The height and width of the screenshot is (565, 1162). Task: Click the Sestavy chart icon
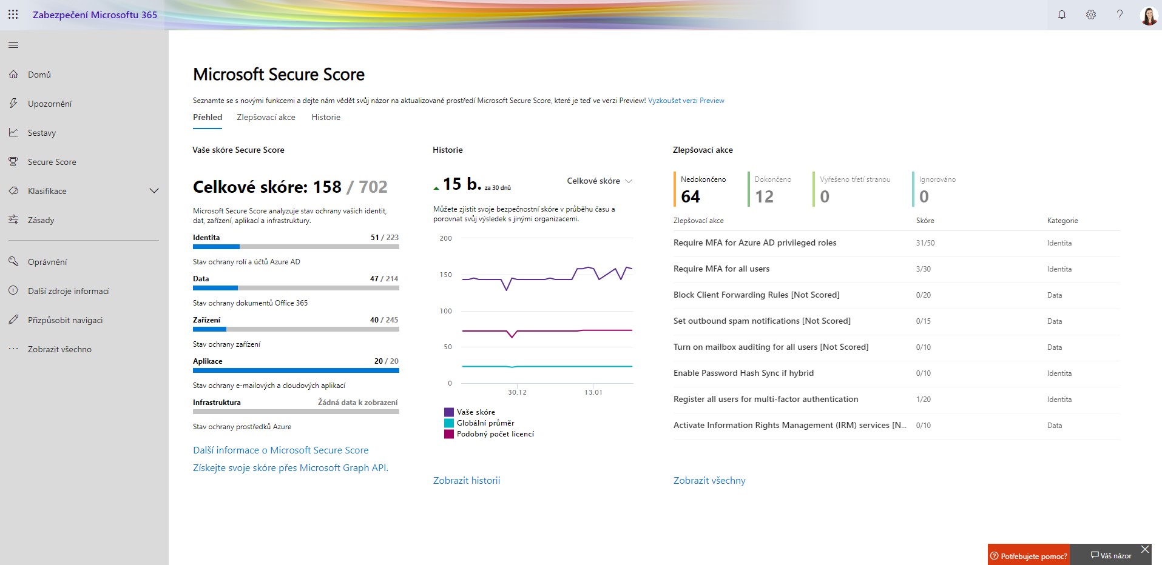click(x=13, y=133)
